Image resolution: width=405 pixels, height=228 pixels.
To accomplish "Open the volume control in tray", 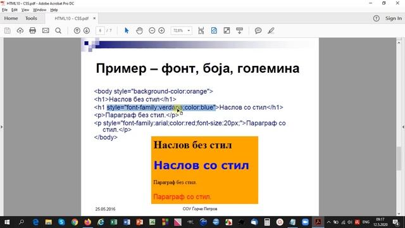I will click(x=350, y=222).
